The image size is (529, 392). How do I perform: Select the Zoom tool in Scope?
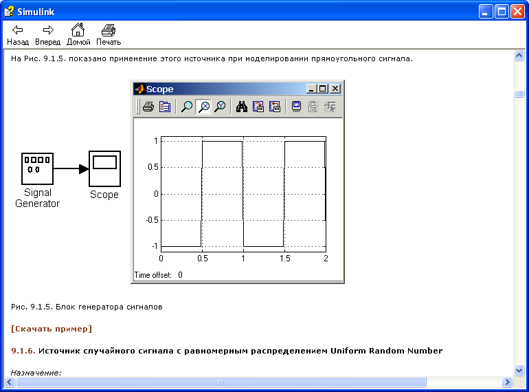pyautogui.click(x=187, y=107)
